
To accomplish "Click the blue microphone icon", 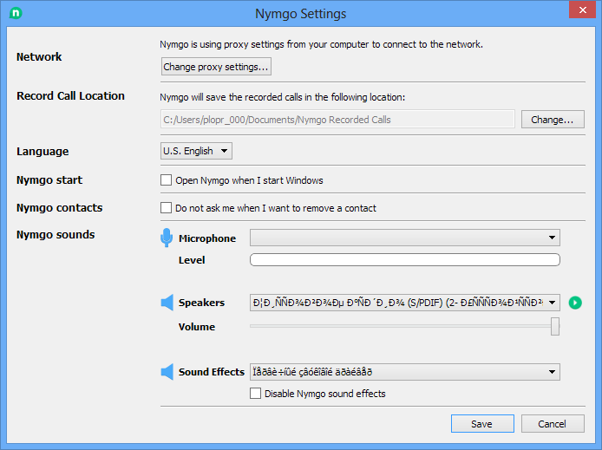I will 167,238.
